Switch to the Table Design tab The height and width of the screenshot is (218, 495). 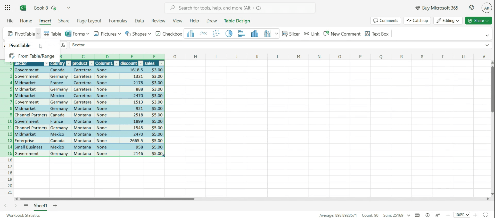coord(237,21)
